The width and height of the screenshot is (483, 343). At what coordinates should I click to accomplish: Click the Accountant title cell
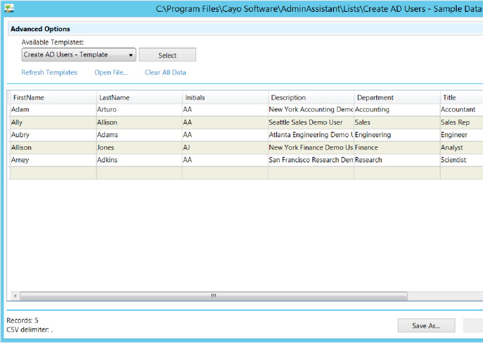coord(462,110)
